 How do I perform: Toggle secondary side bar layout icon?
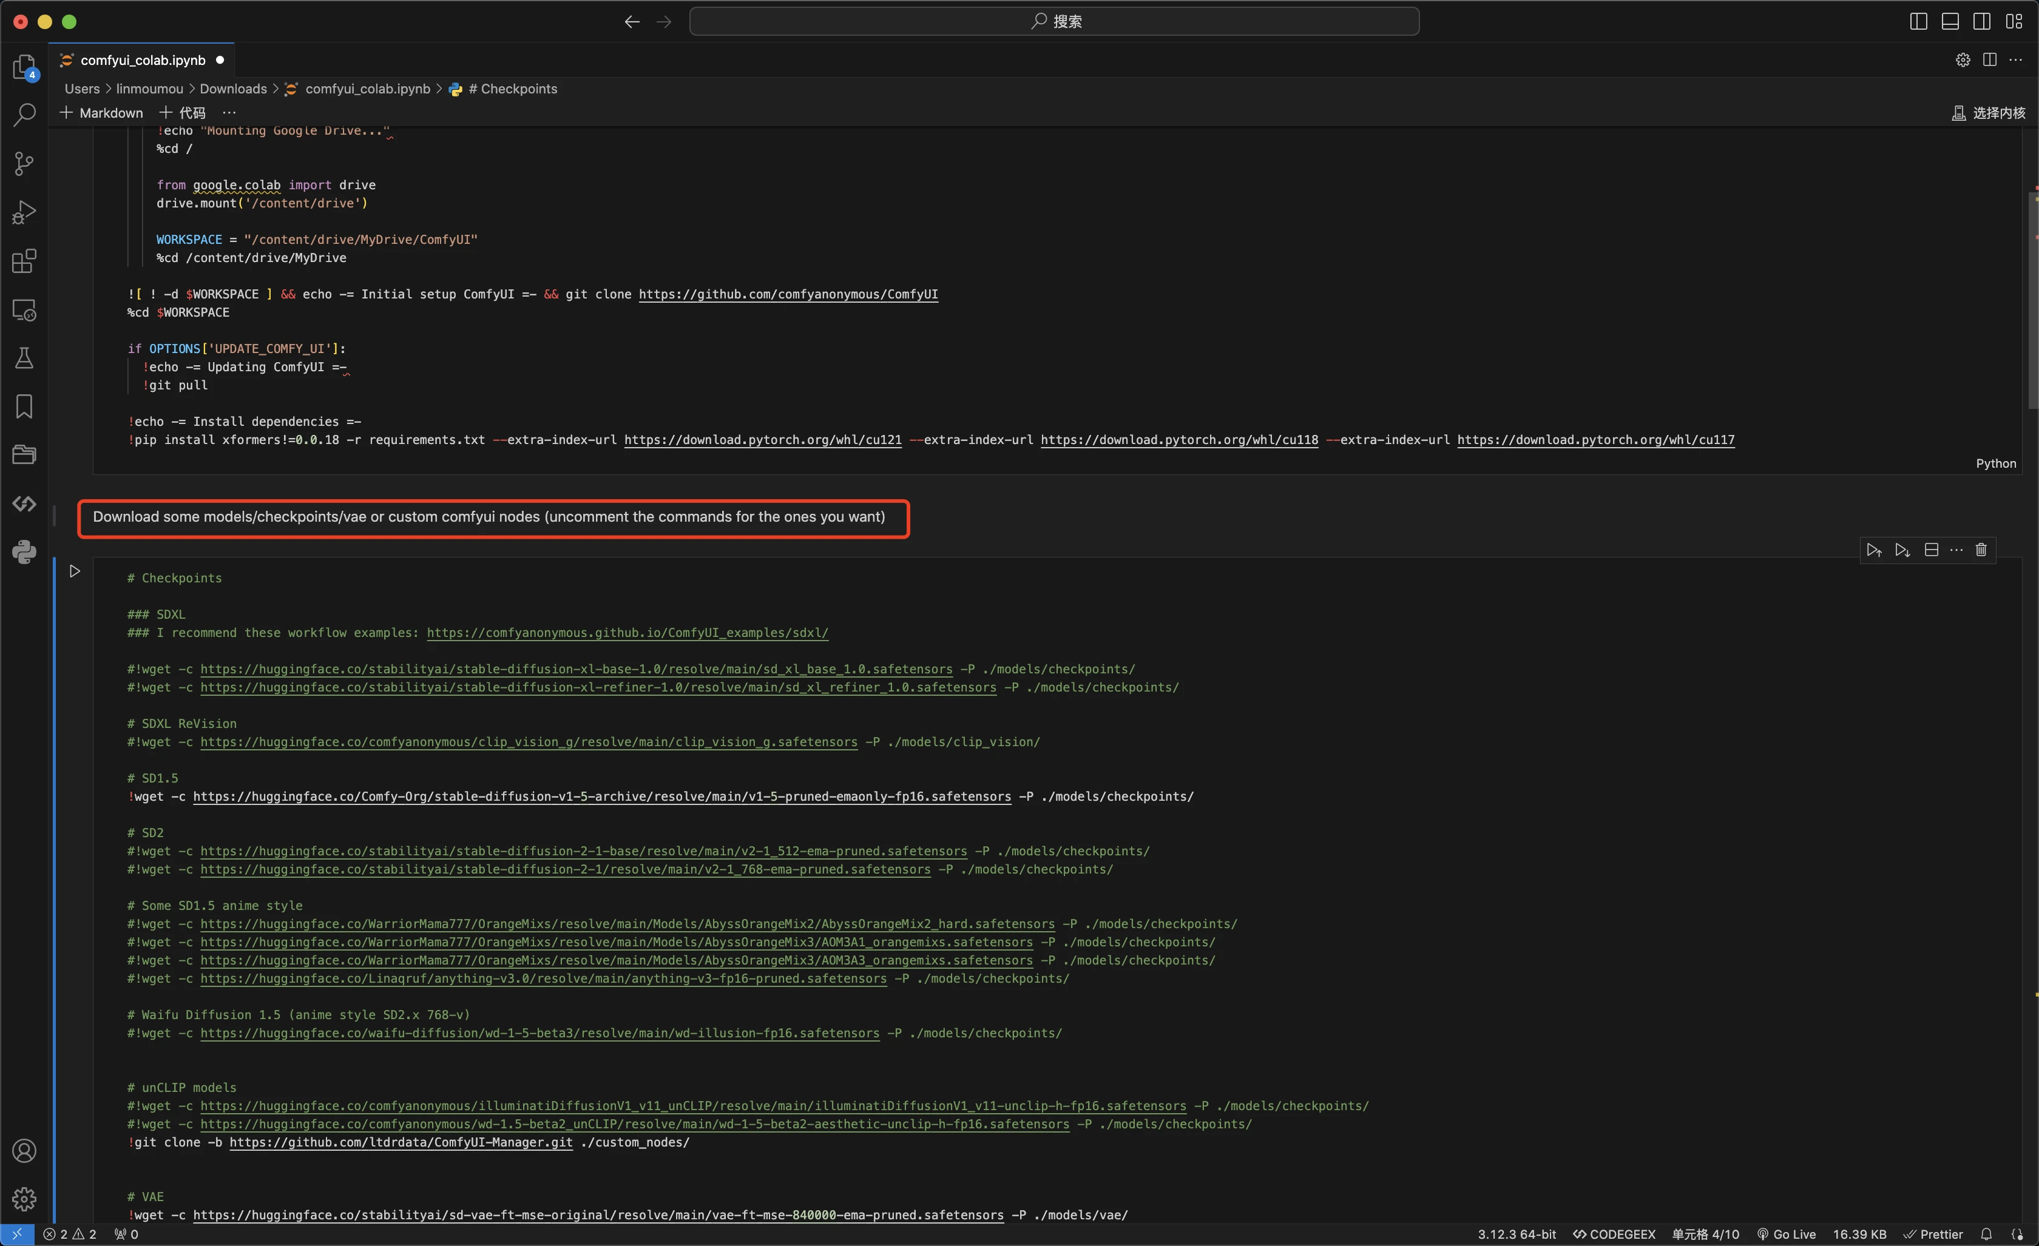coord(1982,21)
